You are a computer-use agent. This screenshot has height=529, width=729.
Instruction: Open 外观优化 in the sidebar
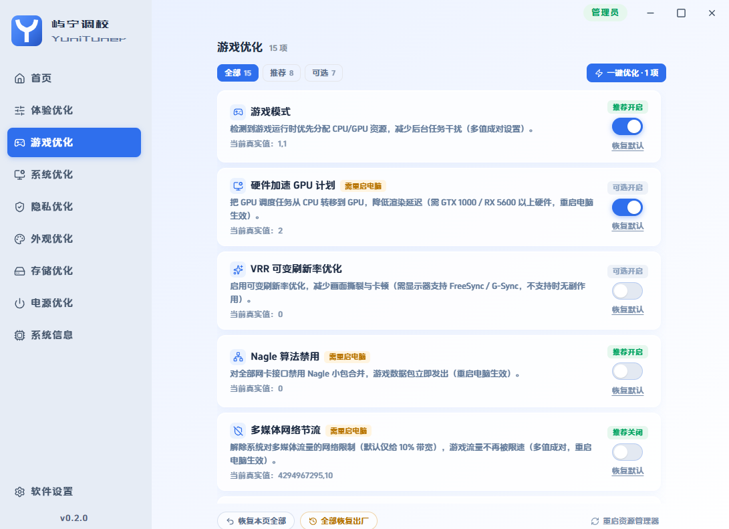pos(74,239)
